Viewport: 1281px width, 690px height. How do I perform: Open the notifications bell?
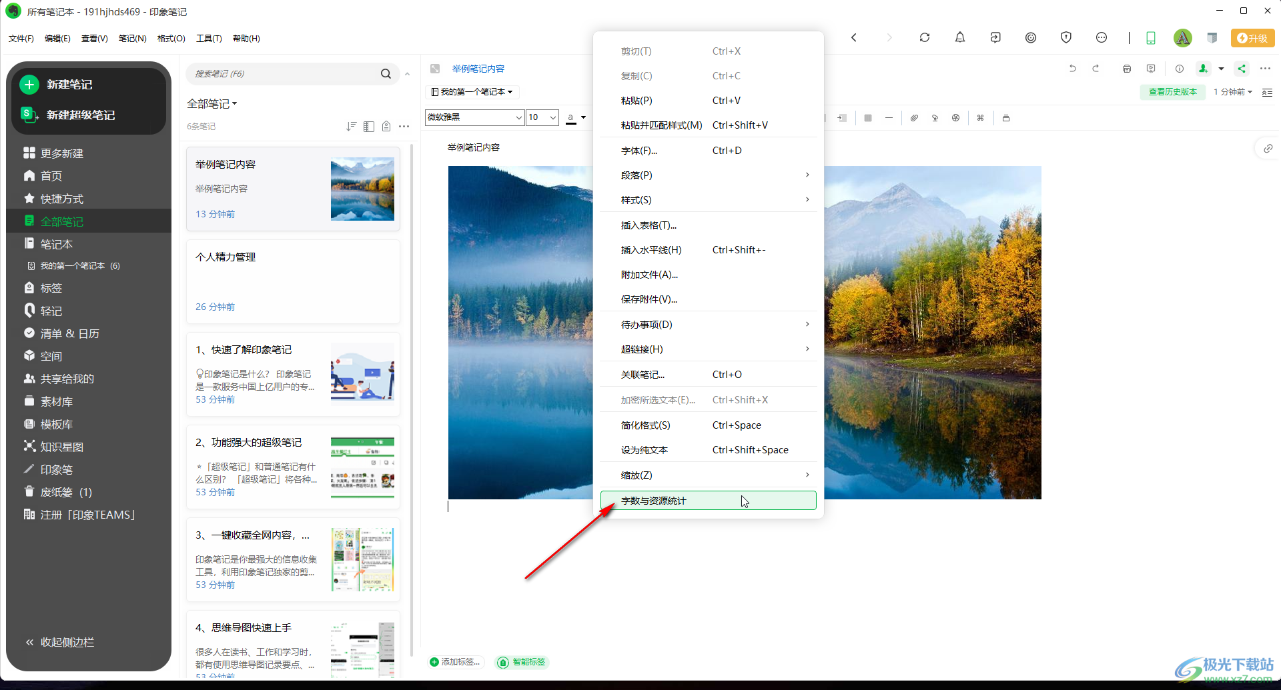(x=959, y=38)
